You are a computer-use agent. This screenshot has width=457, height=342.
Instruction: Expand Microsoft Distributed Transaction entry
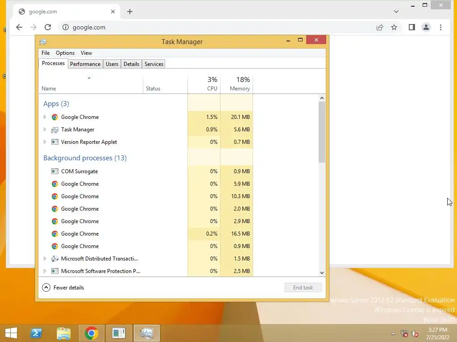[45, 259]
